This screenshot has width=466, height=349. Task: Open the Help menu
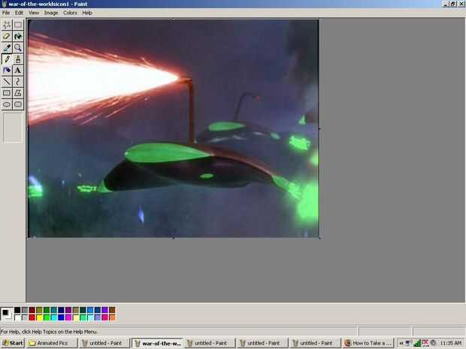87,13
